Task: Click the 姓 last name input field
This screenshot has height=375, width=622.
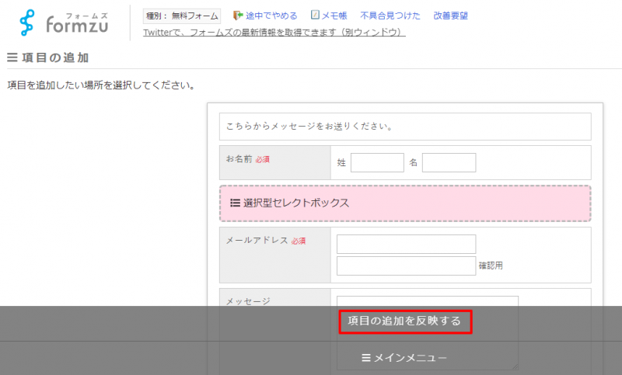Action: (x=377, y=162)
